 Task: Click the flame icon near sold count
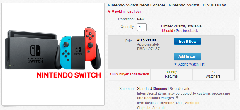(x=109, y=11)
